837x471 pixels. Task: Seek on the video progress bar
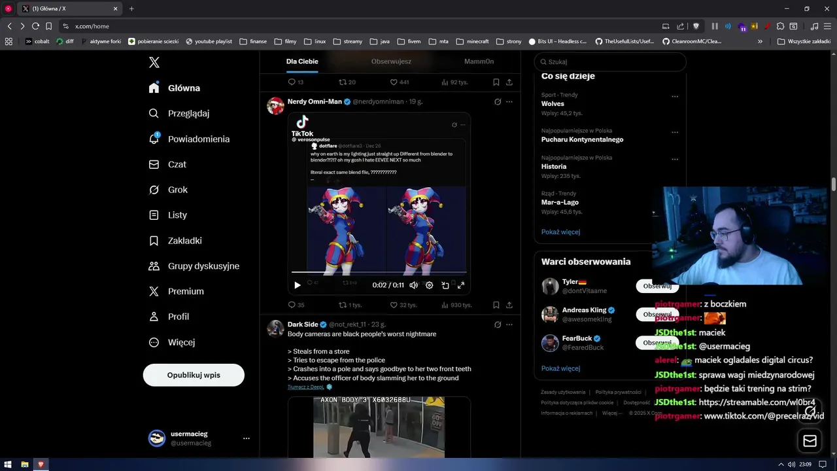(x=379, y=271)
